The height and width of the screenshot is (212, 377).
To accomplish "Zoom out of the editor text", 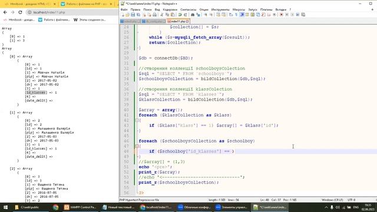I will click(x=211, y=15).
